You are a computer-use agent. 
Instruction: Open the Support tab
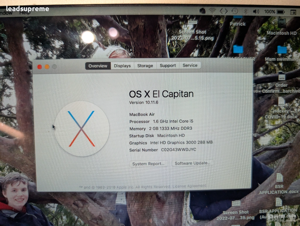click(x=168, y=65)
